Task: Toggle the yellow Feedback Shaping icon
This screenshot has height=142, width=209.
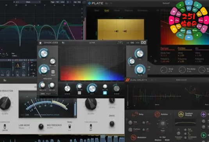Action: tap(181, 114)
